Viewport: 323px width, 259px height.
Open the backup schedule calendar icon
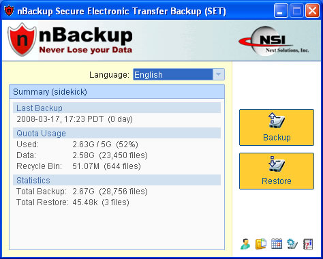[277, 244]
